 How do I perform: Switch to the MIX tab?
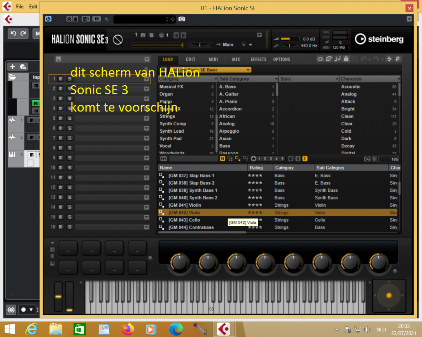[x=236, y=59]
